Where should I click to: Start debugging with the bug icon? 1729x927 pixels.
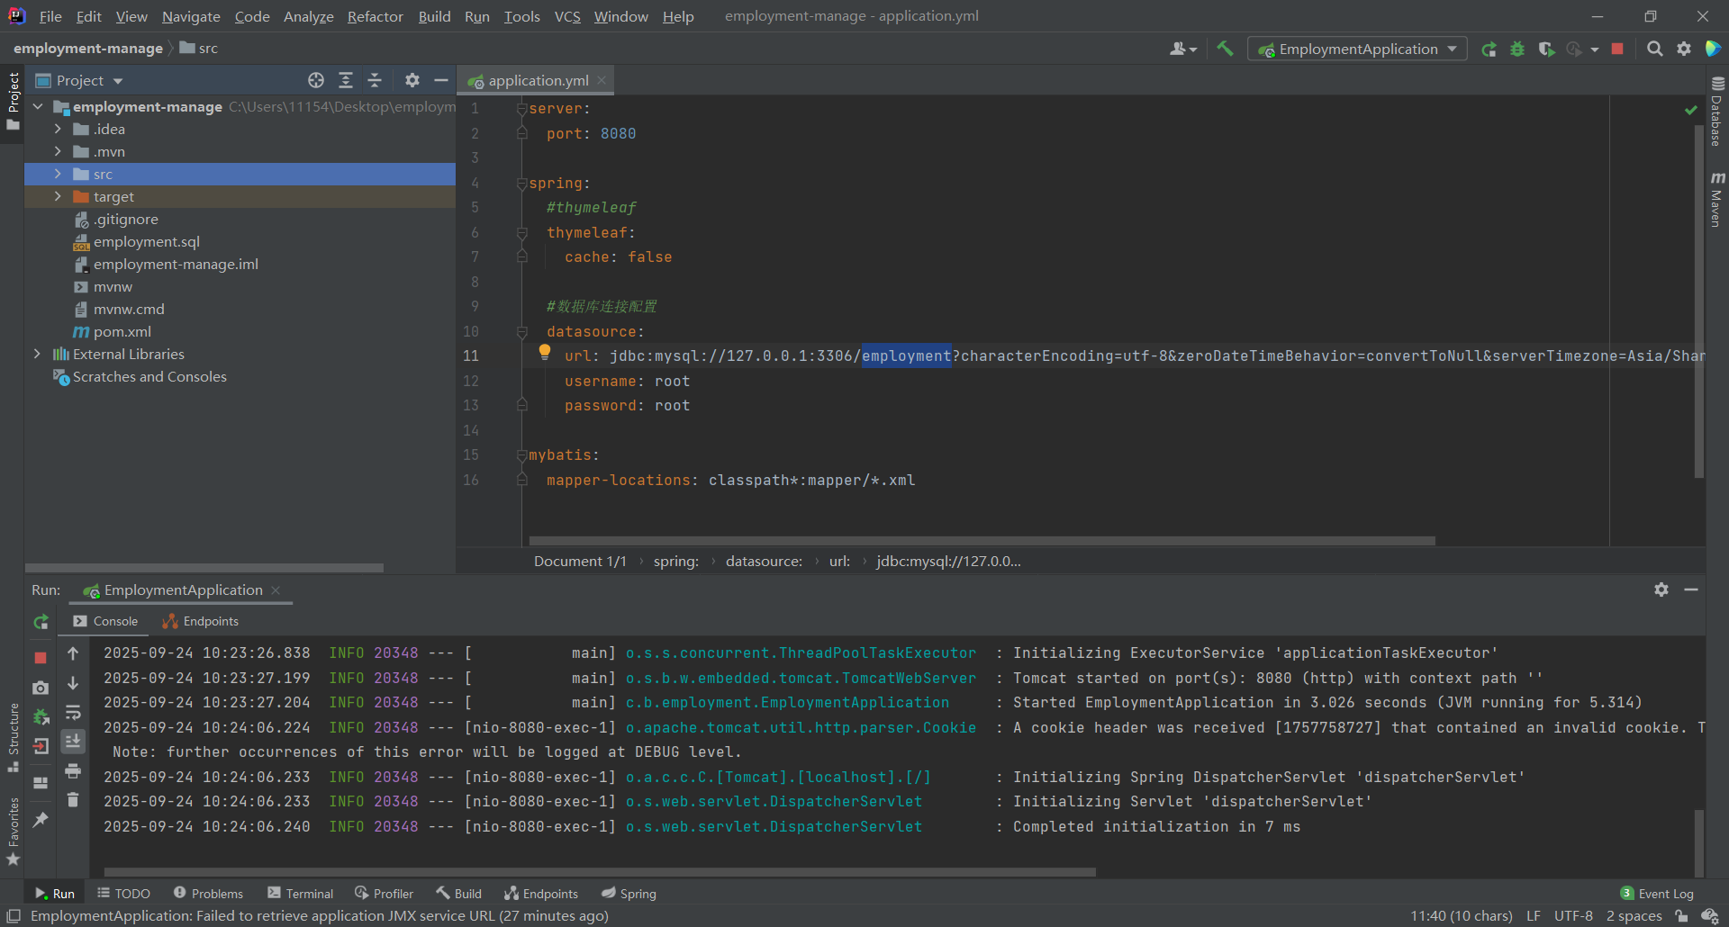click(x=1517, y=49)
